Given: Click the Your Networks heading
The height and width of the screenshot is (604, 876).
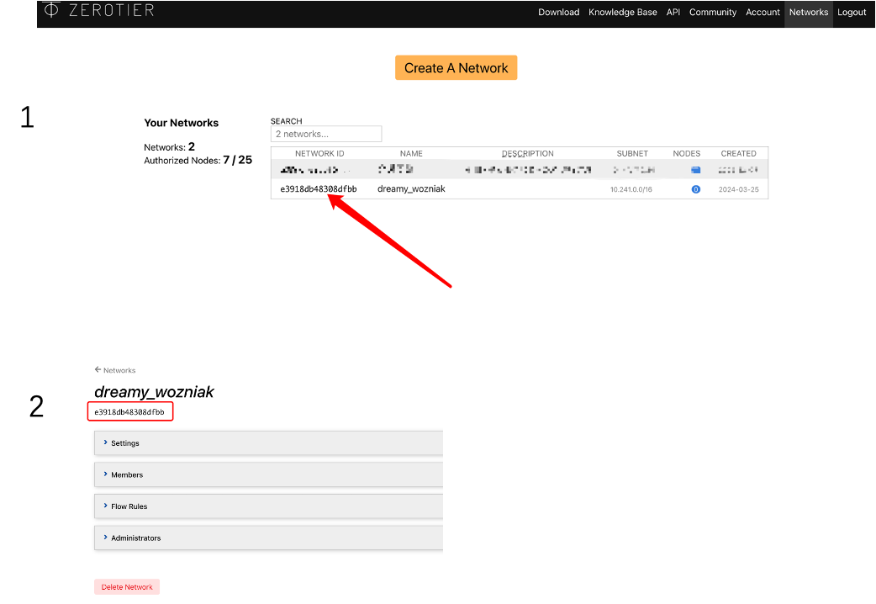Looking at the screenshot, I should (181, 123).
